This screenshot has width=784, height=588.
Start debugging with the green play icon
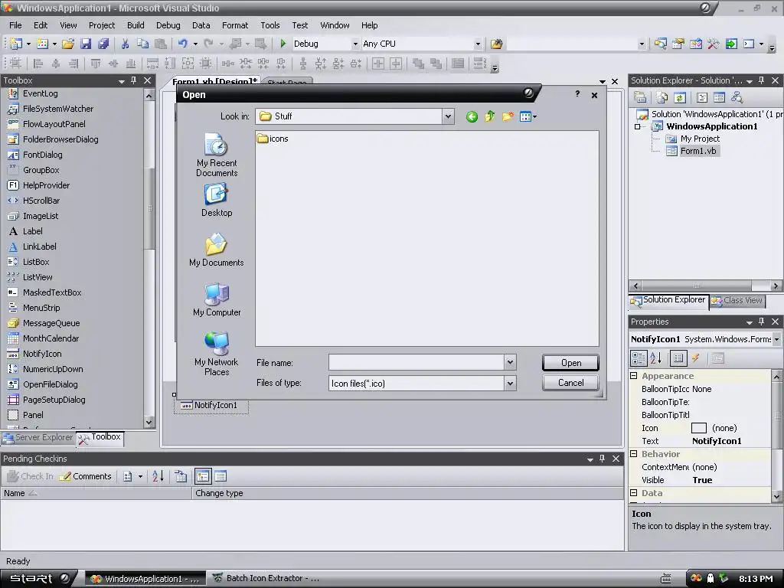[283, 44]
